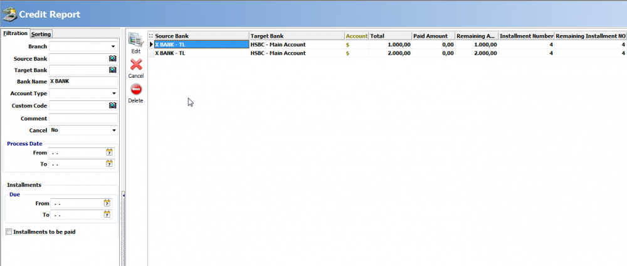Sort by Source Bank column header
The height and width of the screenshot is (266, 627).
[x=201, y=36]
